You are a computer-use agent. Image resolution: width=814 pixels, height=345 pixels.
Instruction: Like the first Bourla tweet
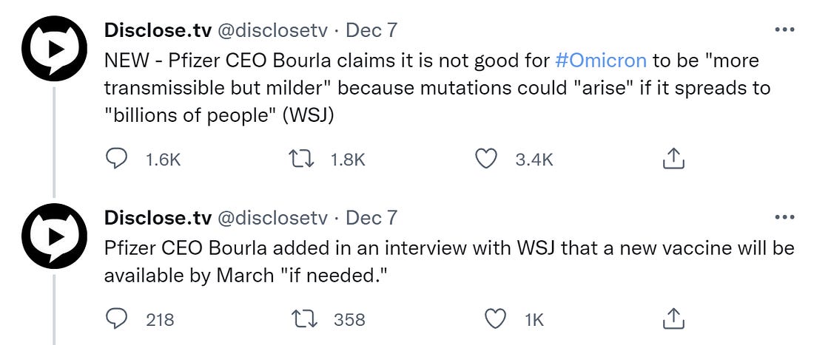coord(485,159)
